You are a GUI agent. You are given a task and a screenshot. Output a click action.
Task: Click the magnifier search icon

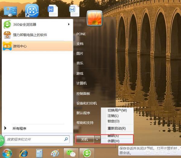pos(66,139)
